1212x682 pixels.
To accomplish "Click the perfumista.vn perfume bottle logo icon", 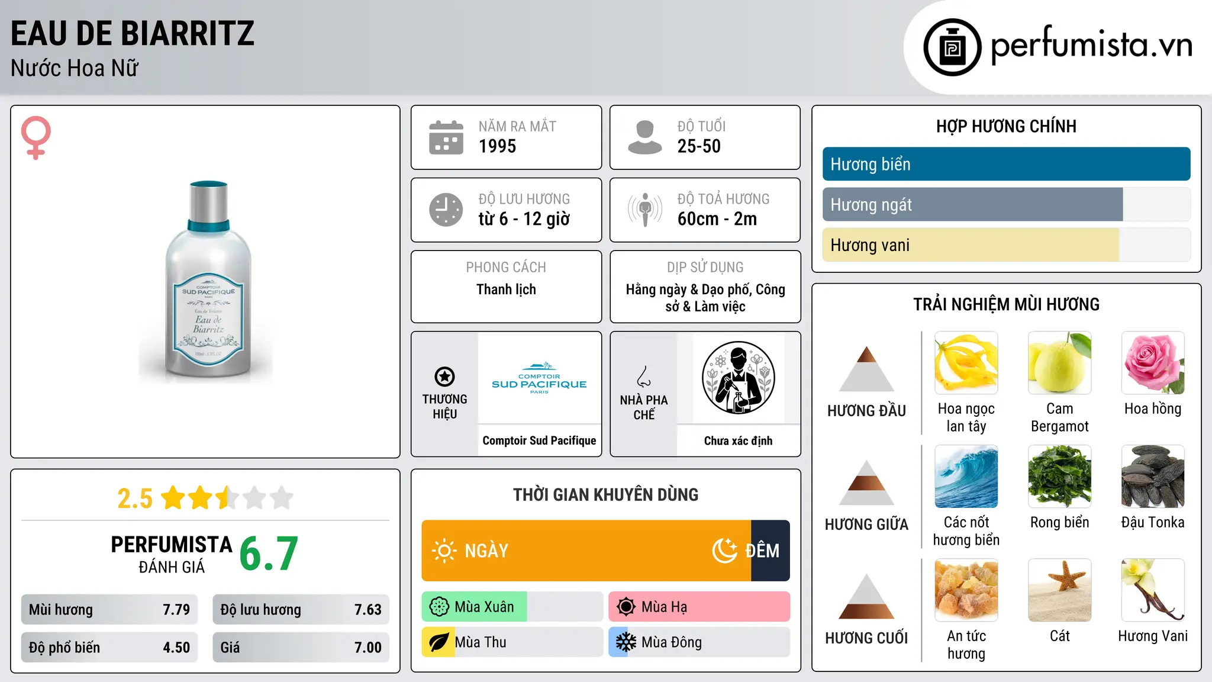I will tap(952, 47).
